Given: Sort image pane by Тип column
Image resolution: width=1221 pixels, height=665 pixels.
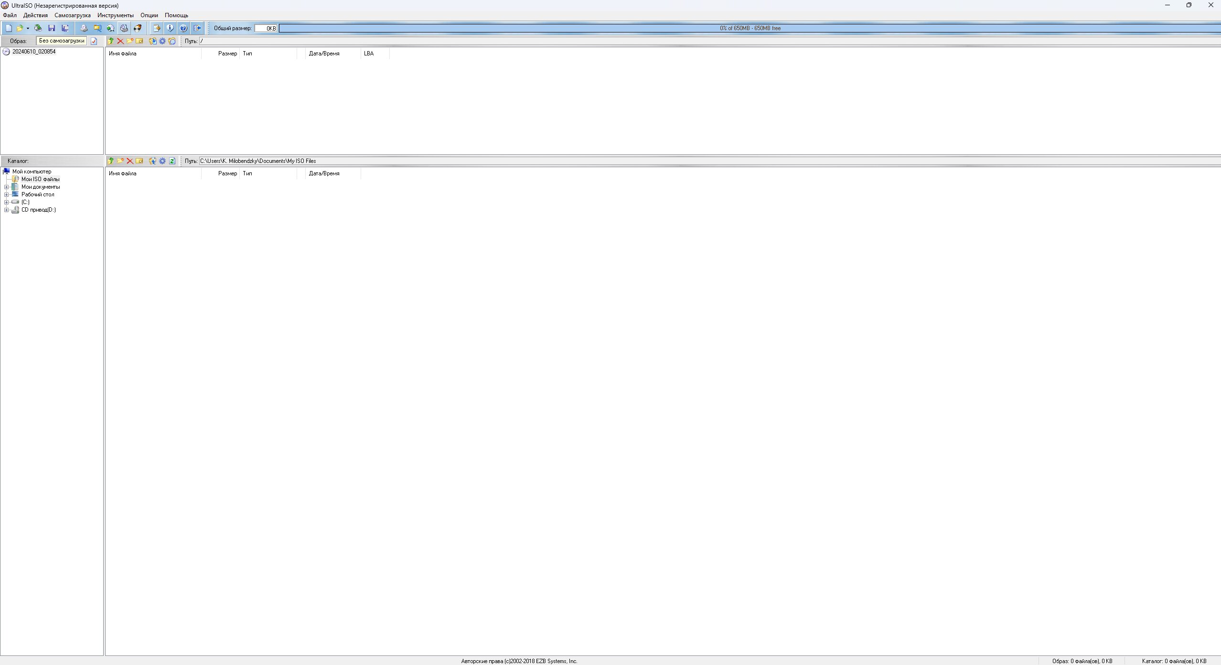Looking at the screenshot, I should (268, 54).
